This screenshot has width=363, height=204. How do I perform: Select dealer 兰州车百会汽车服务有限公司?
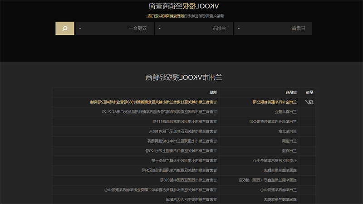[273, 121]
